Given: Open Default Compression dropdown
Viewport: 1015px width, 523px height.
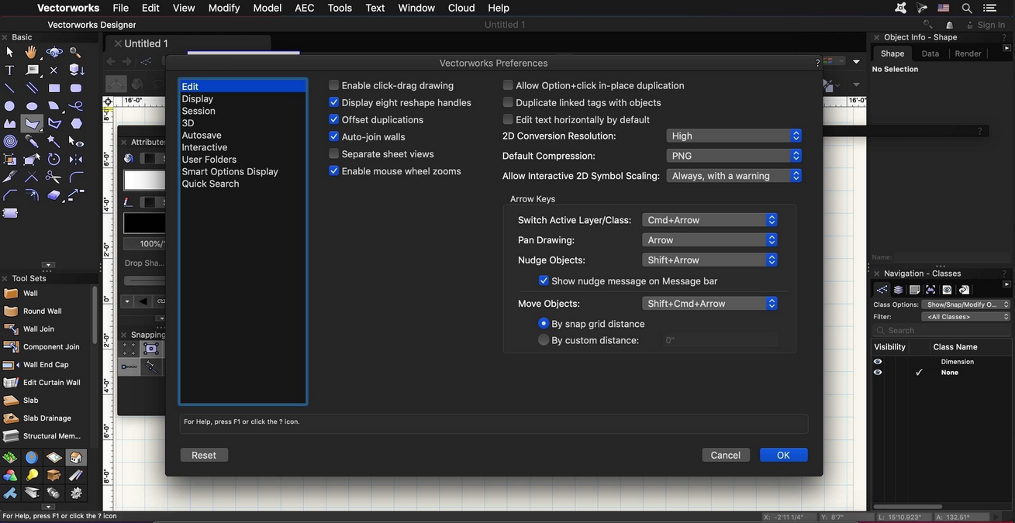Looking at the screenshot, I should (734, 156).
